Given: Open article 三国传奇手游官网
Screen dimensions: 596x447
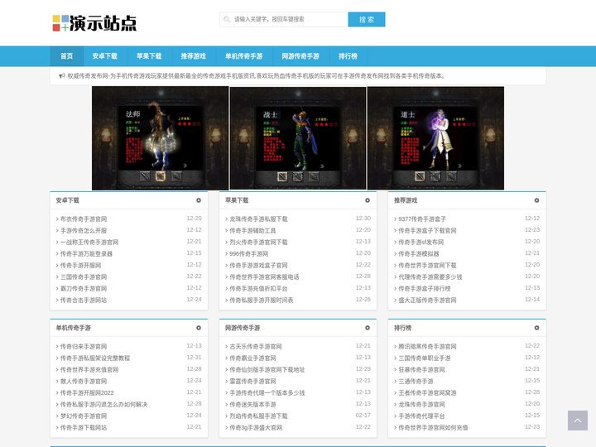Looking at the screenshot, I should (x=84, y=277).
